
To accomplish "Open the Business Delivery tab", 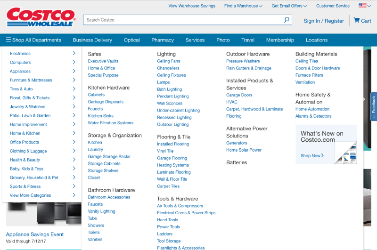I will pos(92,40).
